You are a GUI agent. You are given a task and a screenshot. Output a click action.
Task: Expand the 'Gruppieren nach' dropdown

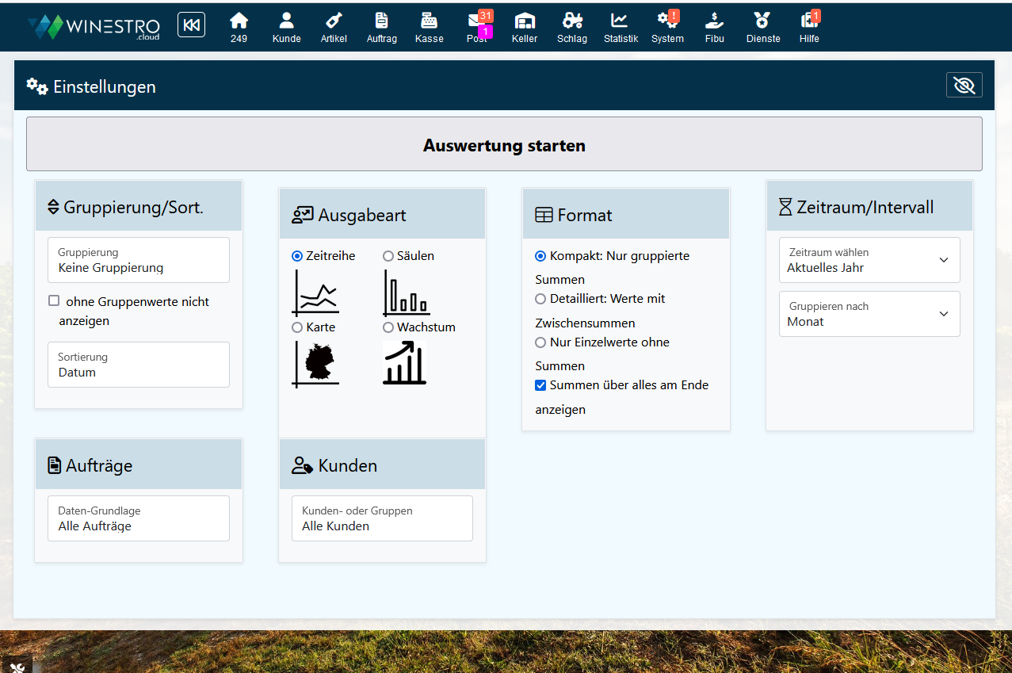(869, 314)
